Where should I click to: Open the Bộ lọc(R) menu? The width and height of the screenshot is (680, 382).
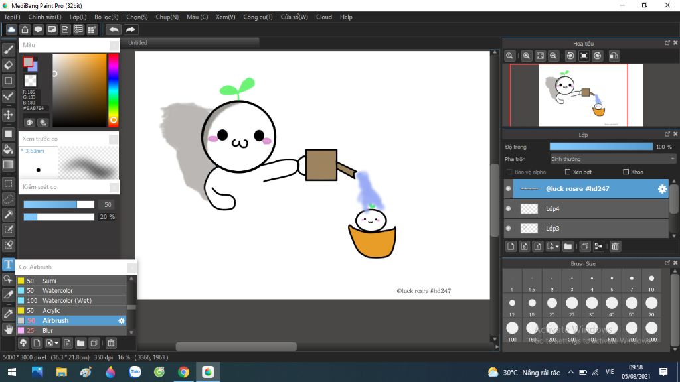point(106,17)
